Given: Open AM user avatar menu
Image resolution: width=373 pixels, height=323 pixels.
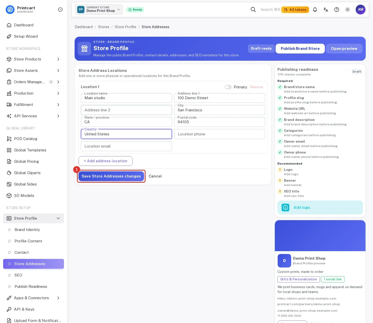Looking at the screenshot, I should point(361,10).
